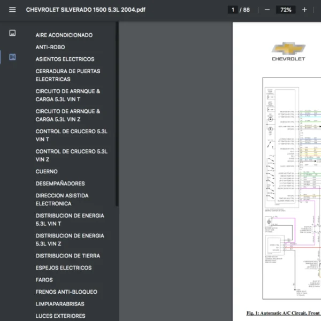Open FRENOS ANTI-BLOQUEO section
The width and height of the screenshot is (321, 321).
pos(66,292)
